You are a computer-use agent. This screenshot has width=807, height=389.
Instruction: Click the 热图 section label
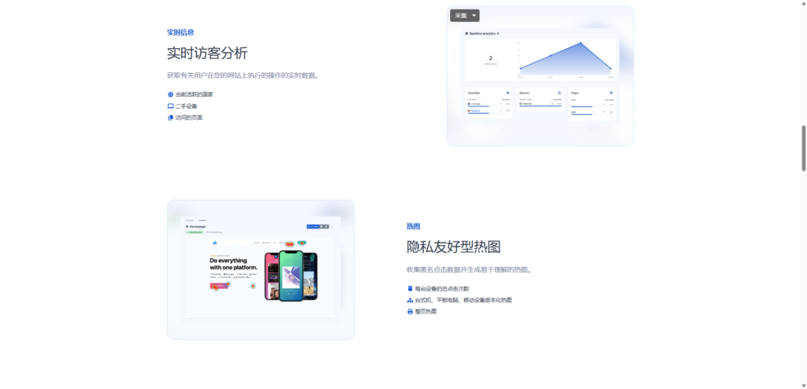point(413,226)
